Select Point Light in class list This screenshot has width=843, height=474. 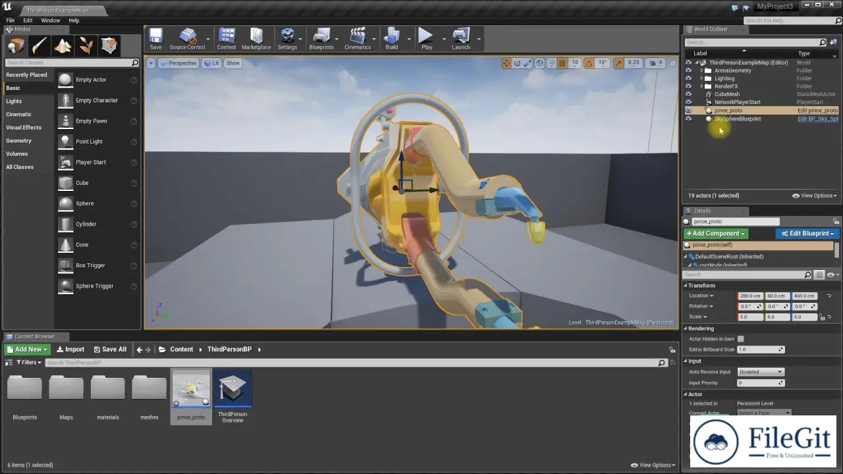89,142
